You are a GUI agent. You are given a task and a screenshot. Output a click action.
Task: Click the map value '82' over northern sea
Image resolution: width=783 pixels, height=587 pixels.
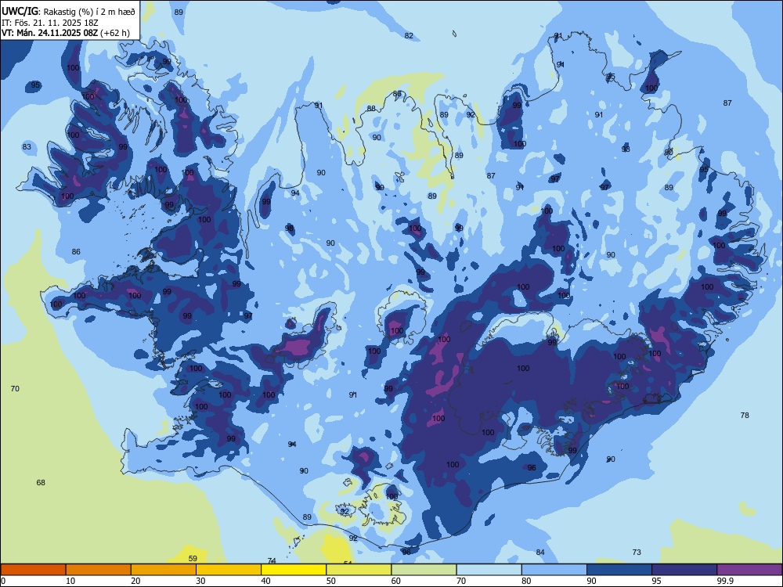409,35
